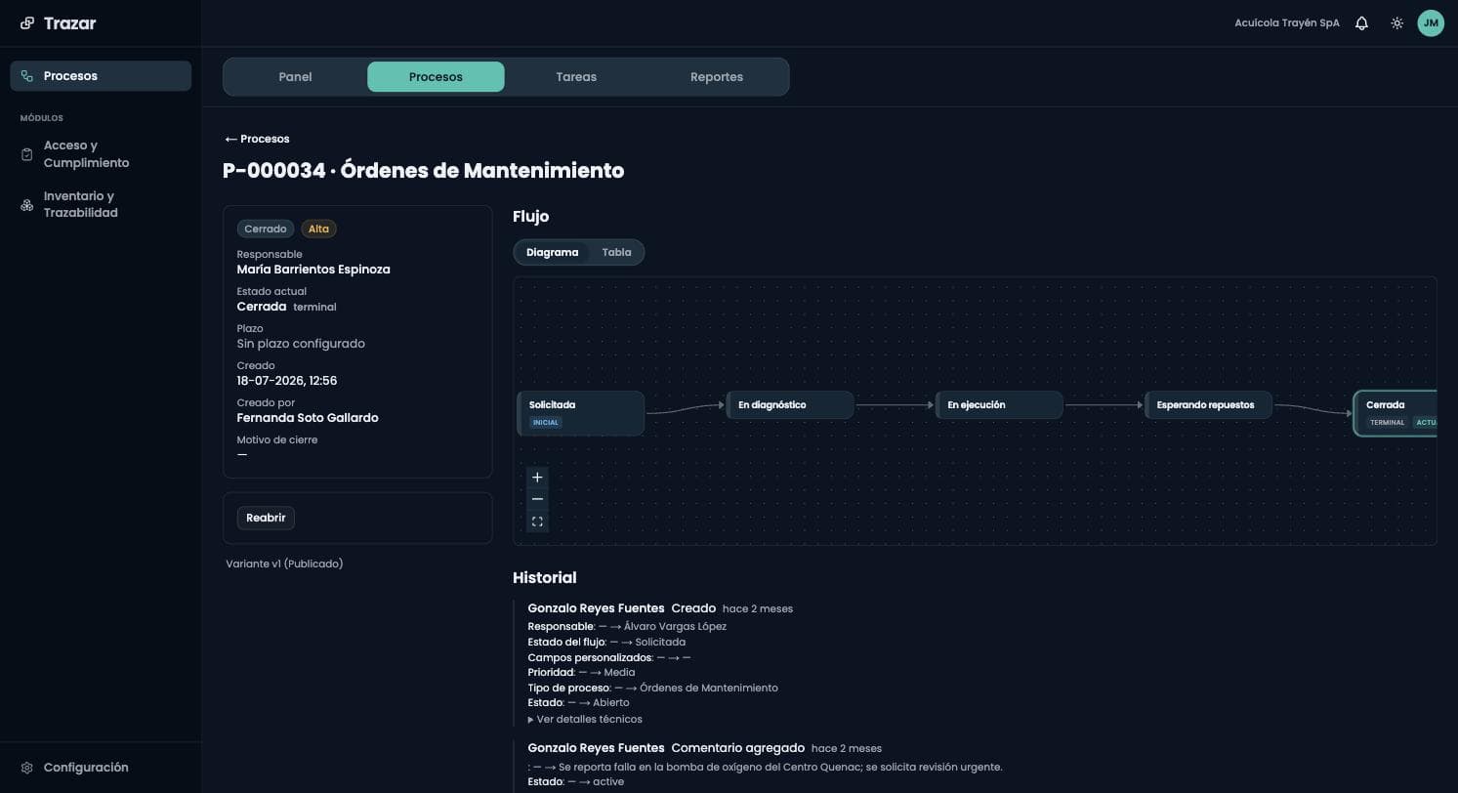Screen dimensions: 1458x793
Task: Click Inventario y Trazabilidad cubes icon
Action: pos(27,205)
